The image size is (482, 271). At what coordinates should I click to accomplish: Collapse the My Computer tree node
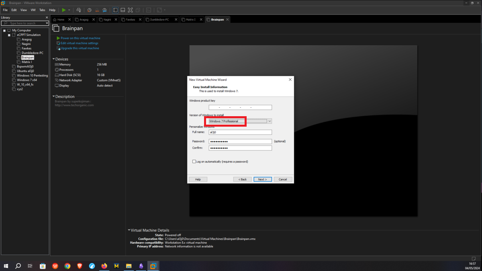pos(4,30)
